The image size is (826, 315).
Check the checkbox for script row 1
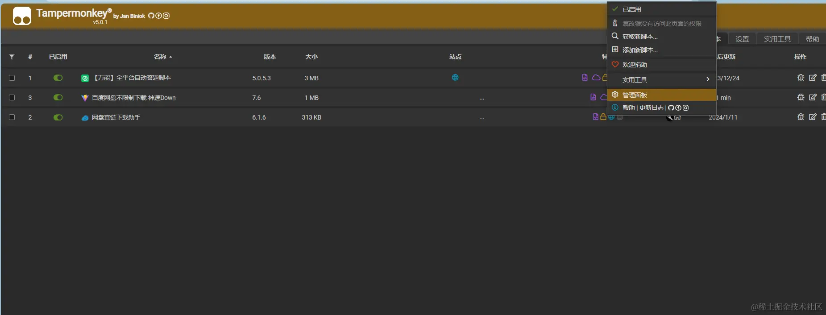tap(12, 78)
